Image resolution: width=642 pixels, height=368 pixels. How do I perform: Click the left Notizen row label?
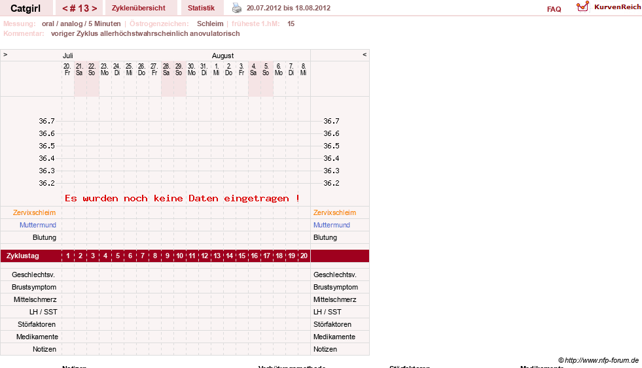tap(45, 349)
